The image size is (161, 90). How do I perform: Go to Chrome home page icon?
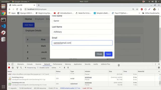(x=21, y=9)
